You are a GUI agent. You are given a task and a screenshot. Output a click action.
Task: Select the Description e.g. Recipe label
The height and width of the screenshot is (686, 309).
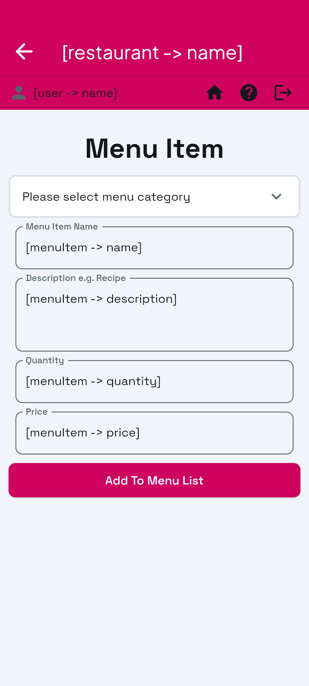tap(76, 278)
